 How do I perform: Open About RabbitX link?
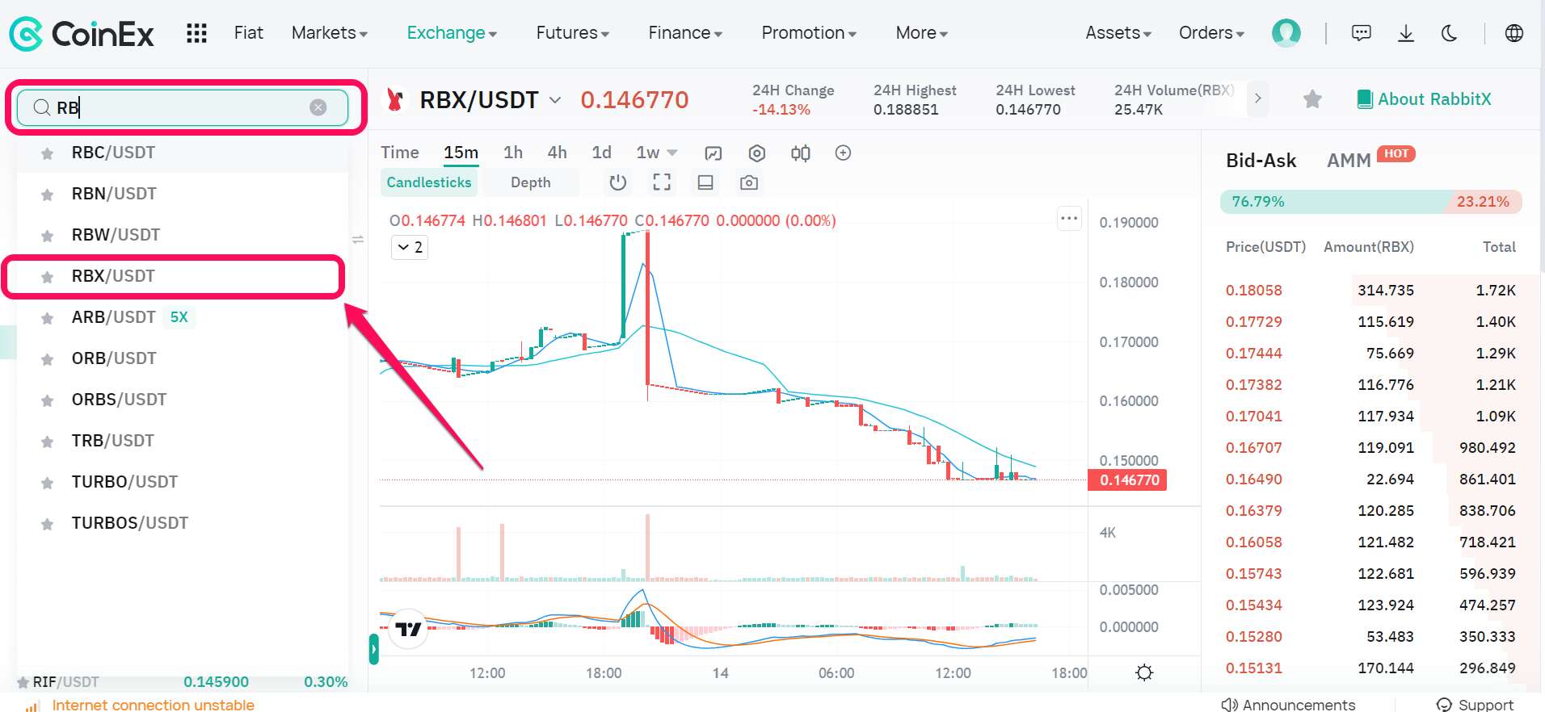point(1424,99)
